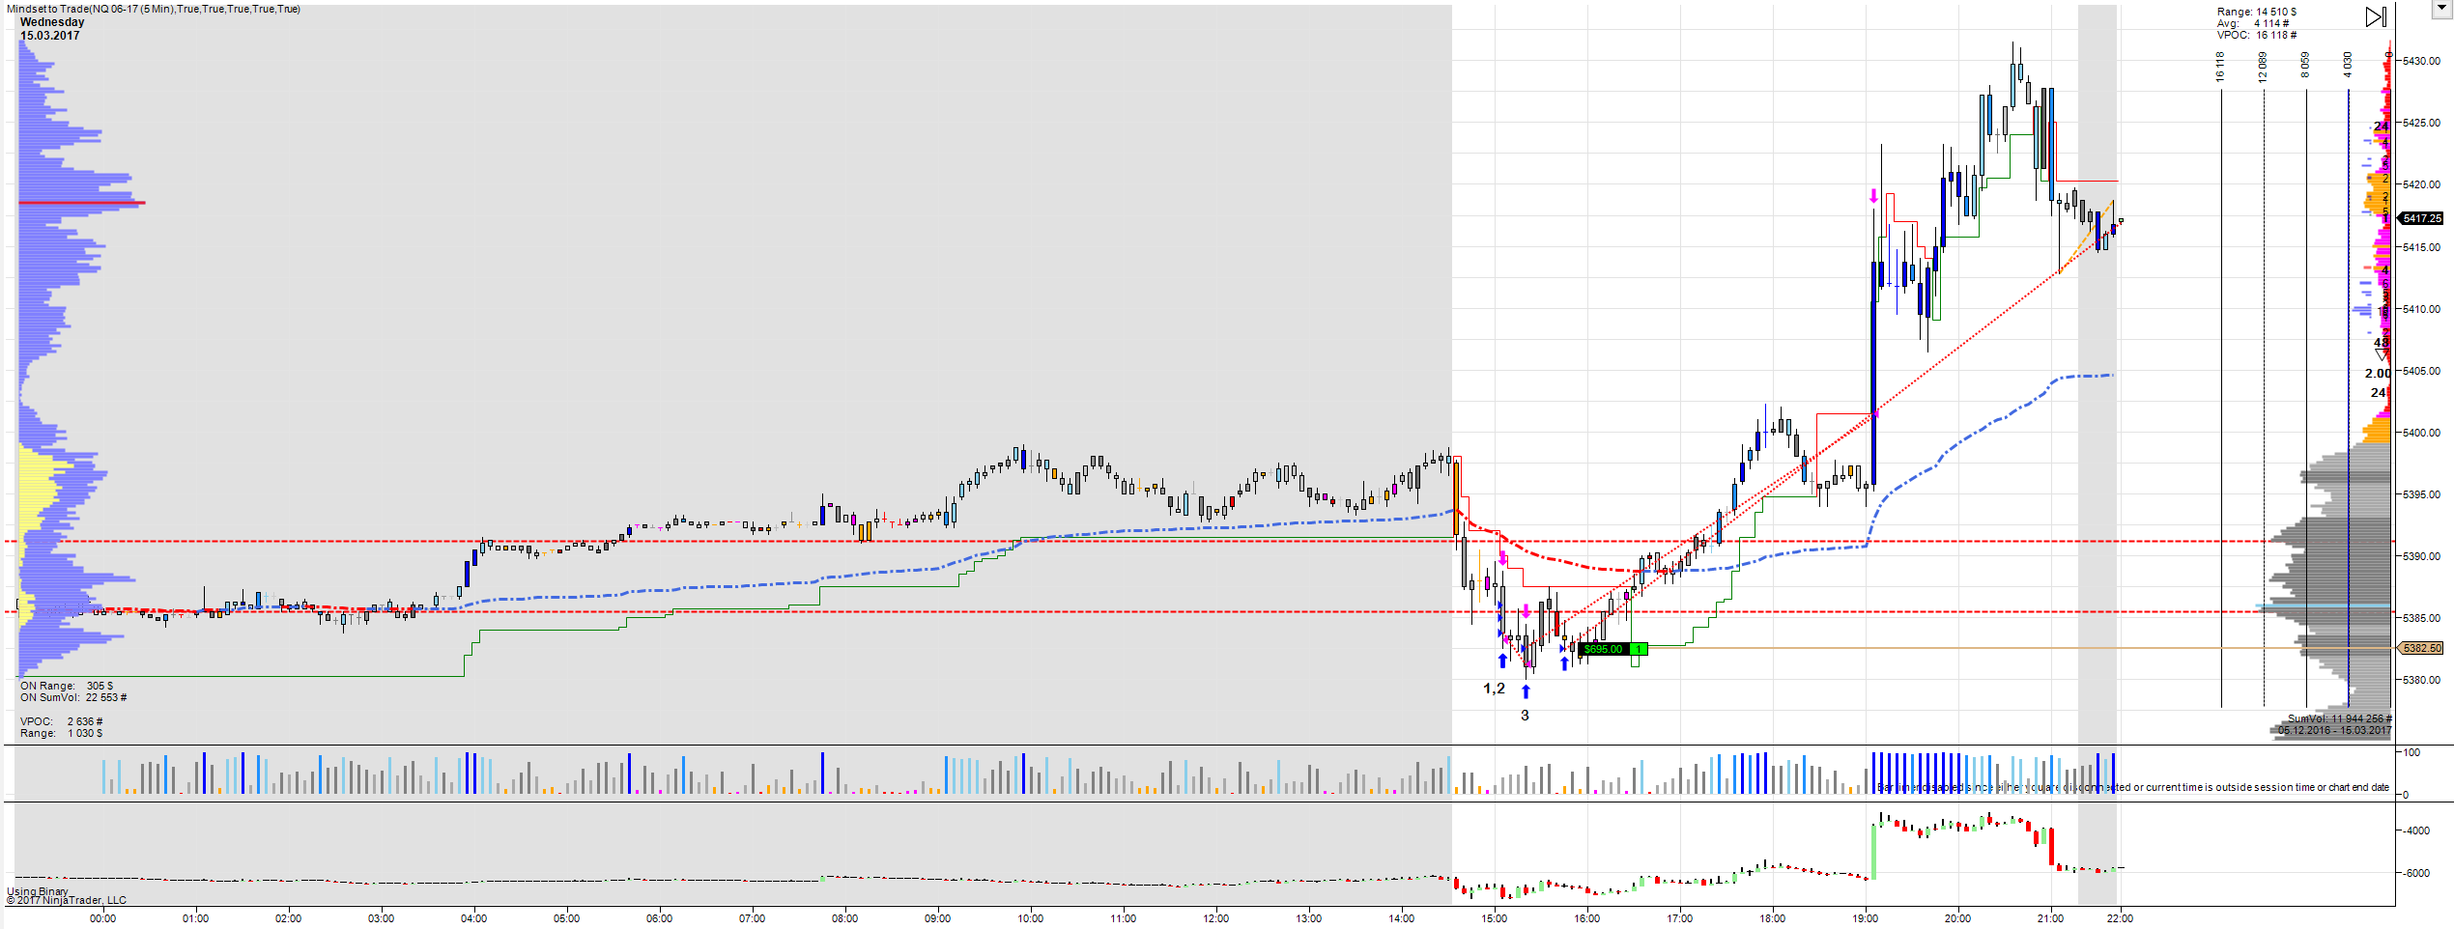The width and height of the screenshot is (2454, 929).
Task: Click the vertical "4 030" volume scale label
Action: pos(2348,66)
